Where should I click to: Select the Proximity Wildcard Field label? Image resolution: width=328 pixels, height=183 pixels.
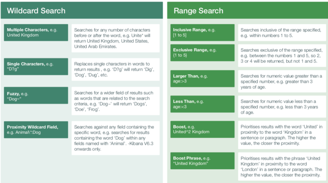(x=37, y=130)
